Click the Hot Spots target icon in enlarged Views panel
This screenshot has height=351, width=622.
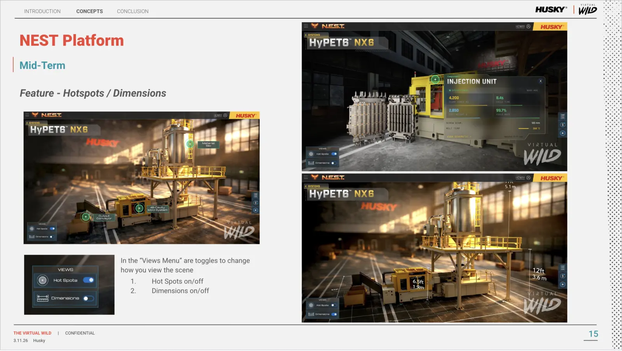(x=42, y=280)
